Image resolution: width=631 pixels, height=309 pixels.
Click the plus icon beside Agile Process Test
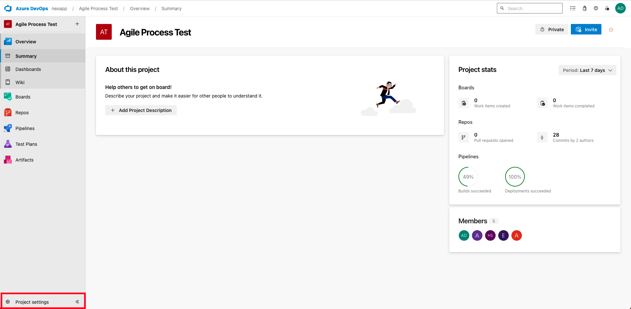coord(77,24)
